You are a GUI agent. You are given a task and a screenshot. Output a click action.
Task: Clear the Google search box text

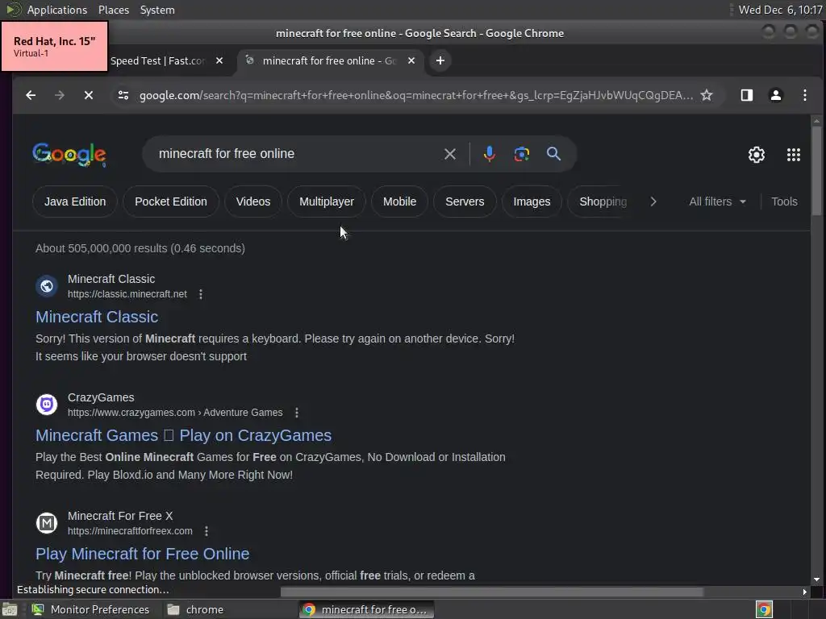coord(450,154)
